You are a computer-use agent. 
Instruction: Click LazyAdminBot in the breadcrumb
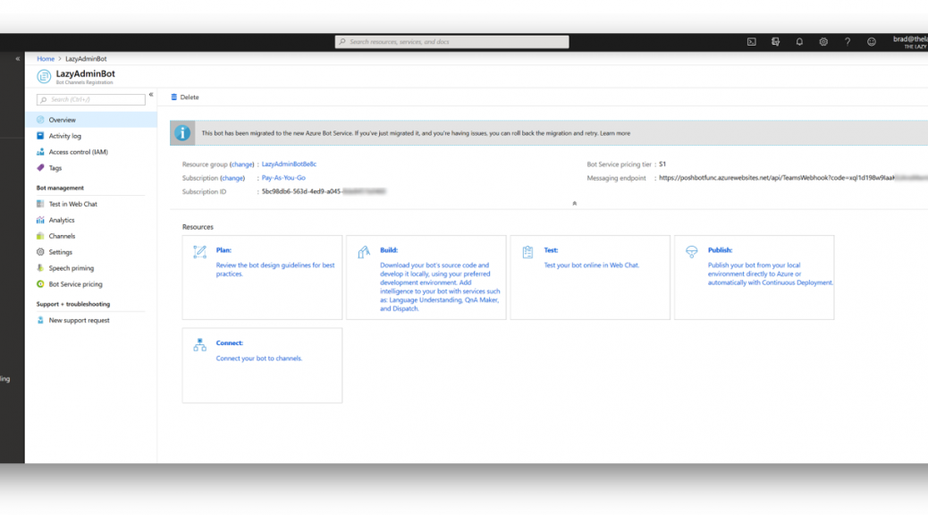click(86, 59)
